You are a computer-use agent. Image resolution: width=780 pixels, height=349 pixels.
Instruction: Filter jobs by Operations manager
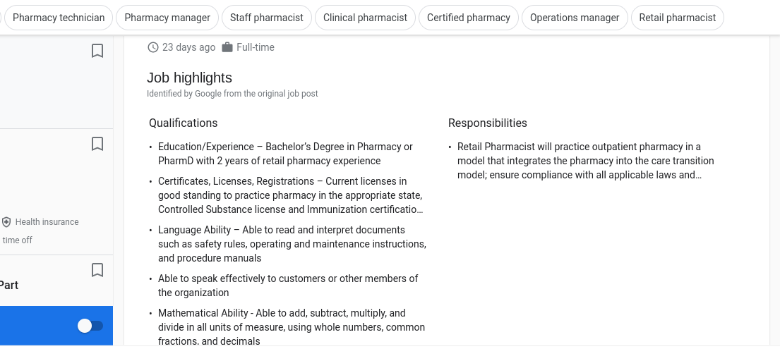click(x=575, y=18)
